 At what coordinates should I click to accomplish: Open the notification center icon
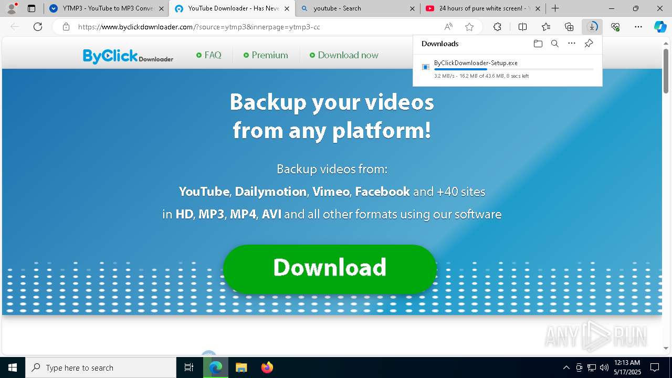(x=655, y=367)
